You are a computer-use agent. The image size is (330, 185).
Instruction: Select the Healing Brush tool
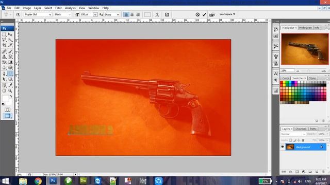coord(4,51)
